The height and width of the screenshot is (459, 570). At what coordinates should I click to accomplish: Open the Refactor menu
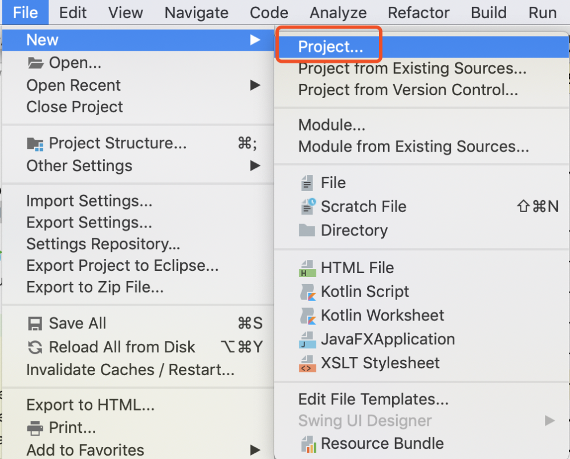[418, 13]
